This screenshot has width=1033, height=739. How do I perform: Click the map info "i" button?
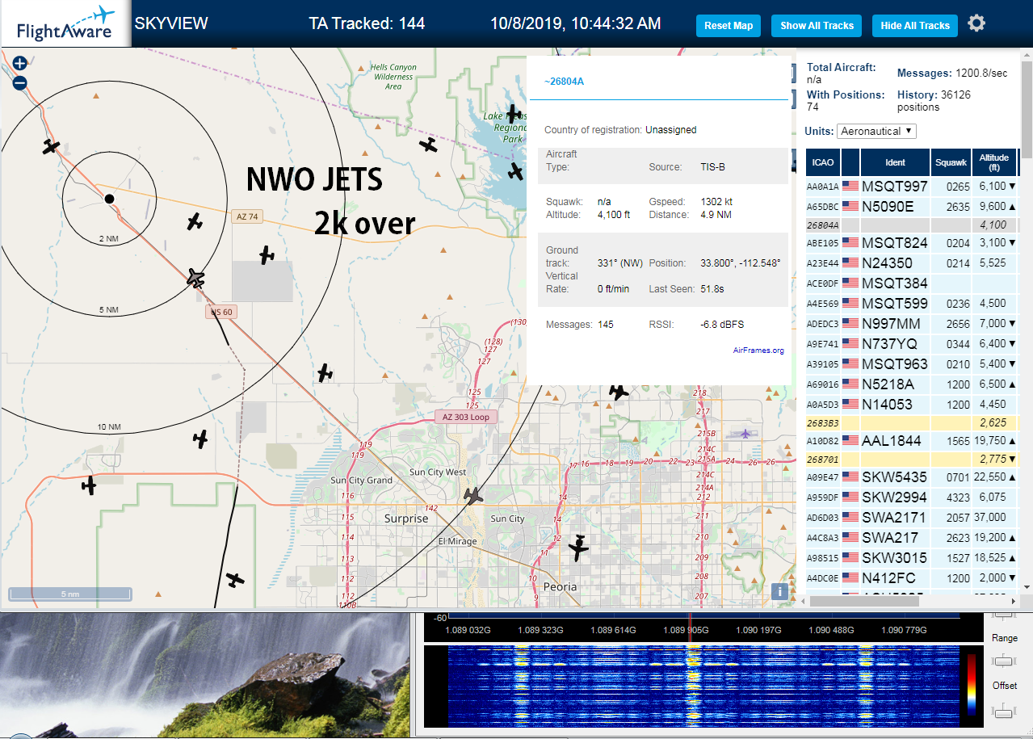coord(780,591)
